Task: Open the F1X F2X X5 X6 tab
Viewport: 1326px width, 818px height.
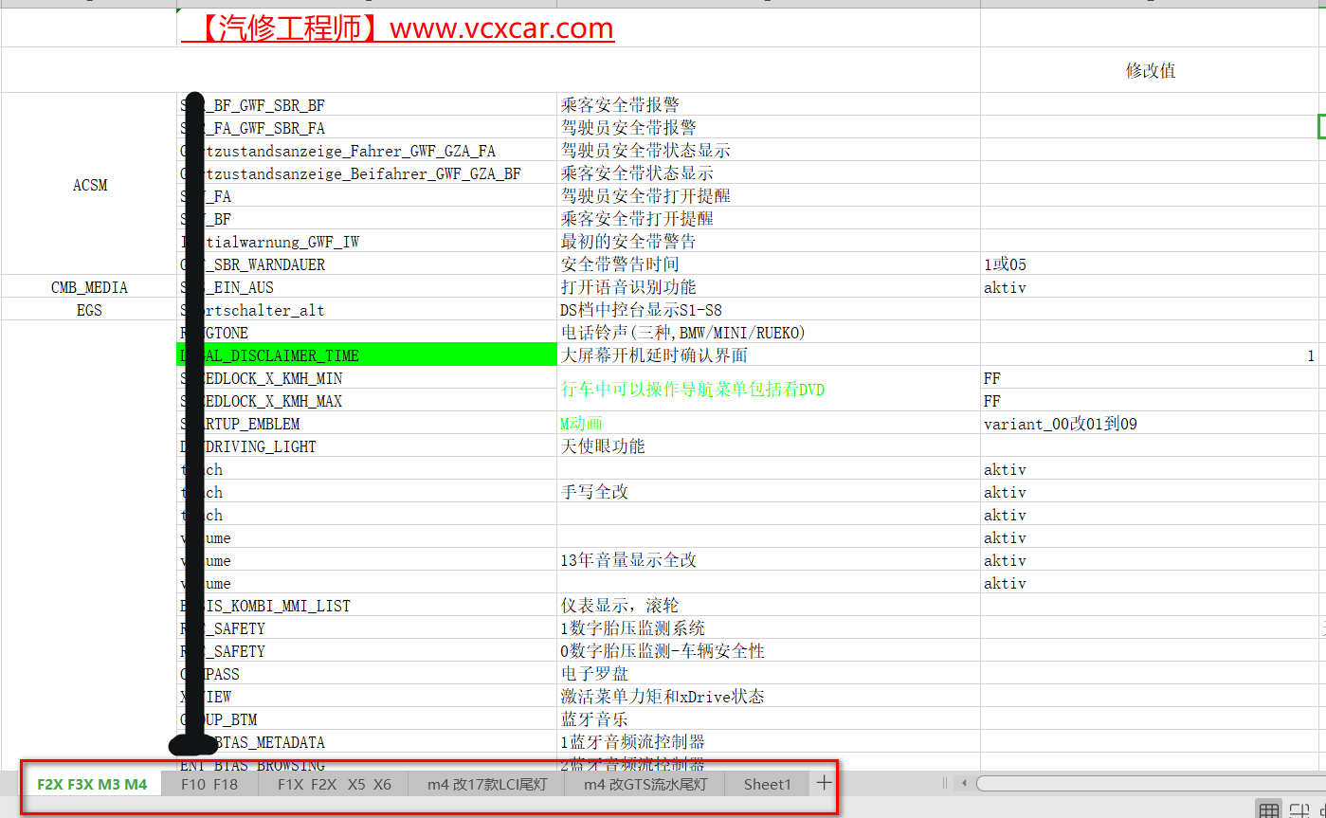Action: (334, 784)
